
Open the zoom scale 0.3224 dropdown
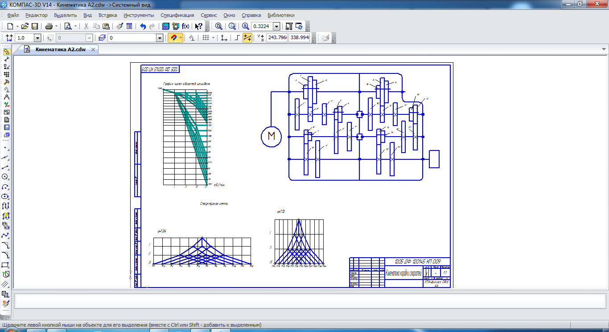tap(276, 27)
